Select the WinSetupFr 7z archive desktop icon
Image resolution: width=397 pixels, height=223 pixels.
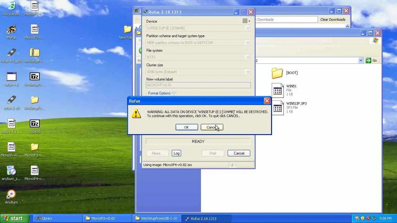pos(34,76)
